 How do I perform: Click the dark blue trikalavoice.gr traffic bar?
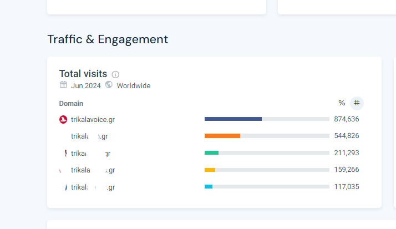click(x=233, y=119)
